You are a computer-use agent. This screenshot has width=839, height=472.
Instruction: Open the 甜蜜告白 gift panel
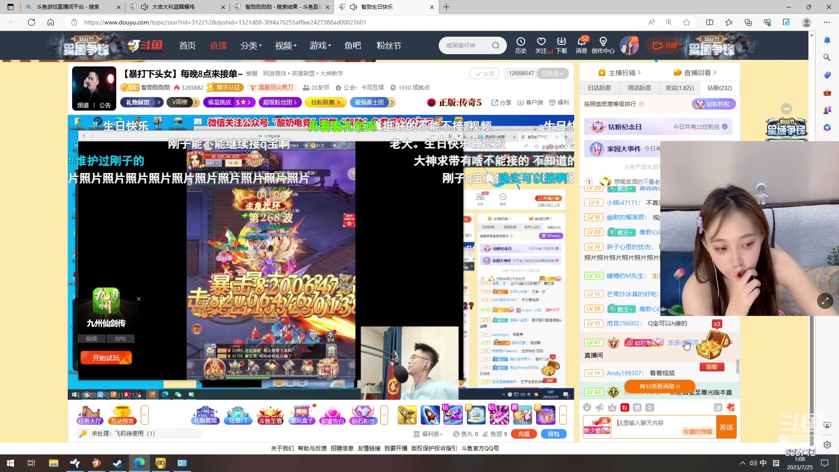[333, 415]
